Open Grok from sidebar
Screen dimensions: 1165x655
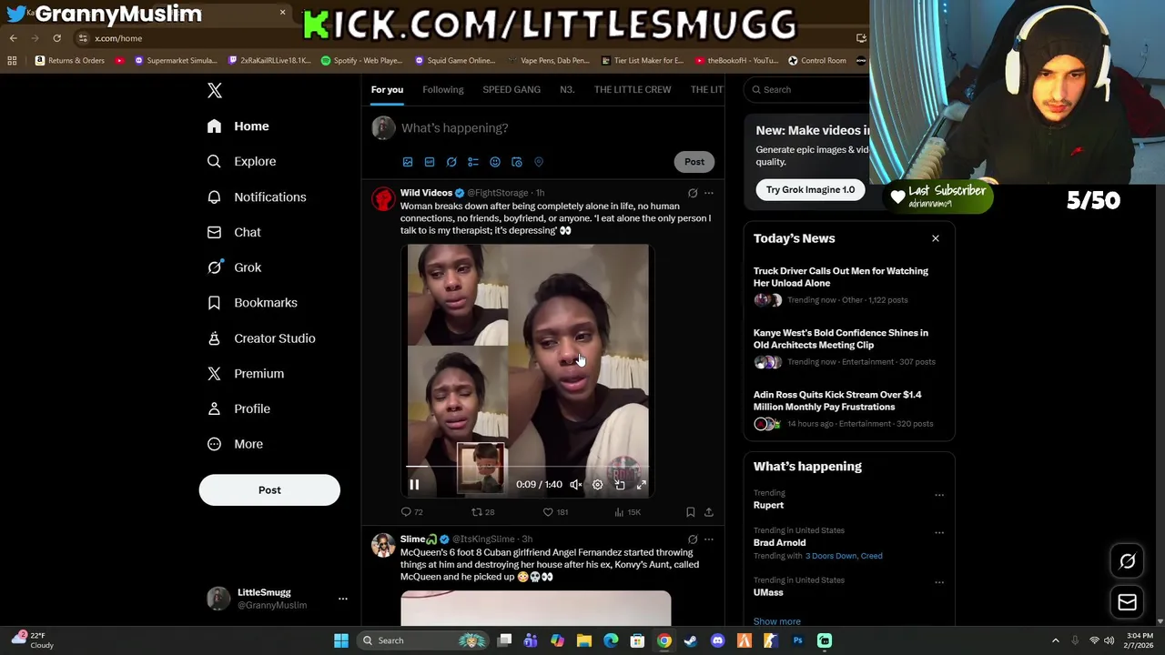pos(234,267)
